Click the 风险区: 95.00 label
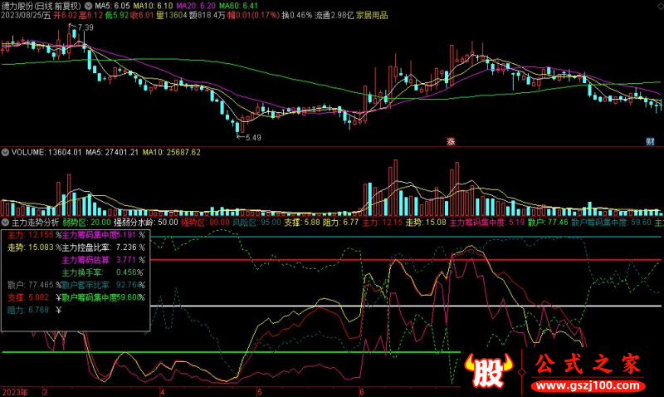 pos(256,223)
